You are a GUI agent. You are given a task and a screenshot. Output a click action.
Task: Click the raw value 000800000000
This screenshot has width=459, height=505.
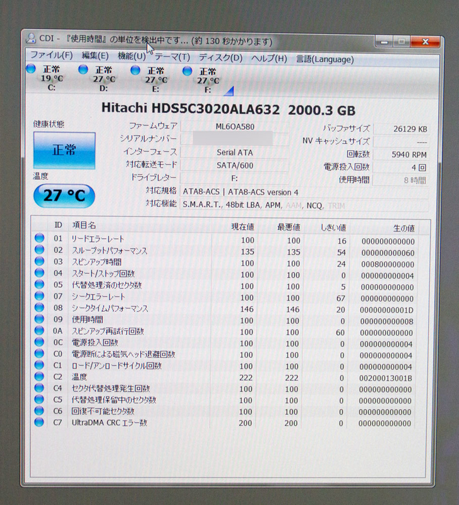pos(388,264)
